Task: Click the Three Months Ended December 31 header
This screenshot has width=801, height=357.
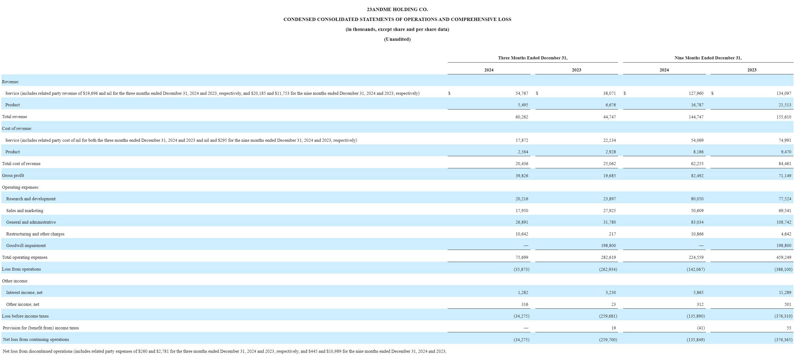Action: pyautogui.click(x=533, y=58)
